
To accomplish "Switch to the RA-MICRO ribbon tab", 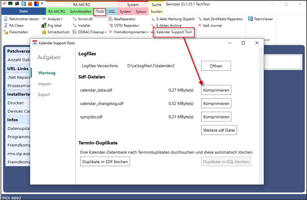I will (57, 12).
